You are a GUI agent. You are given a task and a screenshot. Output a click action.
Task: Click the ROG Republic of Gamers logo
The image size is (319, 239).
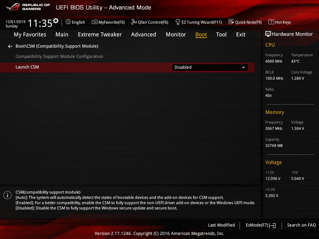coord(28,7)
